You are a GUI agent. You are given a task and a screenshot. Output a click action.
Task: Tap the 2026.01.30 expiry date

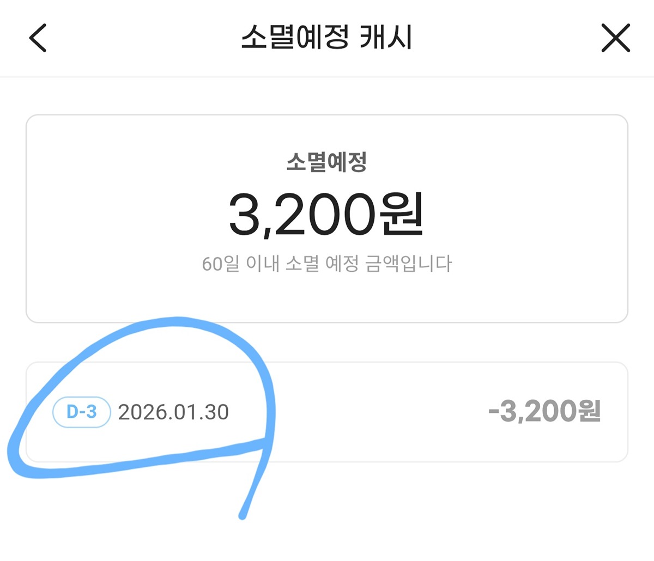(173, 412)
